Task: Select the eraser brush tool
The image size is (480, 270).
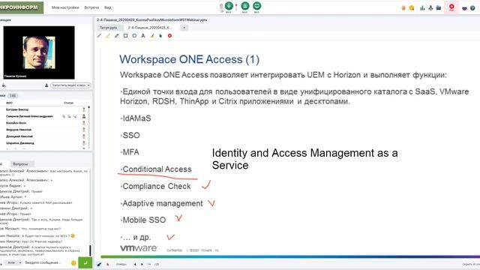Action: [x=152, y=36]
